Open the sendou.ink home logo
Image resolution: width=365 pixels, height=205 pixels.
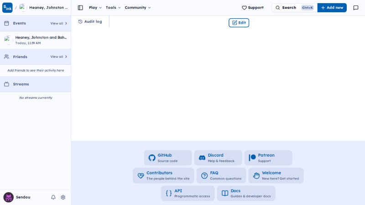click(x=7, y=8)
